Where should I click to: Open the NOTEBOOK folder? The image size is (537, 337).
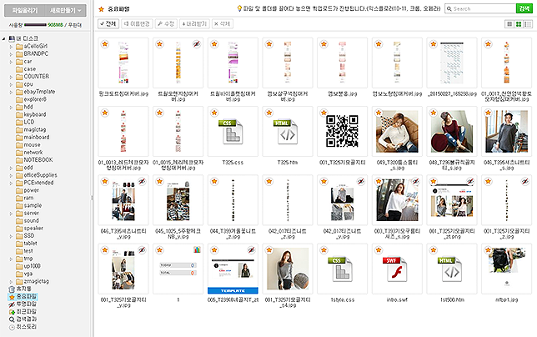pos(34,159)
